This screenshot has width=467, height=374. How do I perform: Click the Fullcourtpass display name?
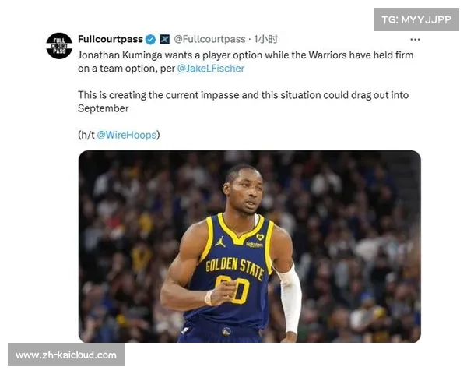click(111, 39)
